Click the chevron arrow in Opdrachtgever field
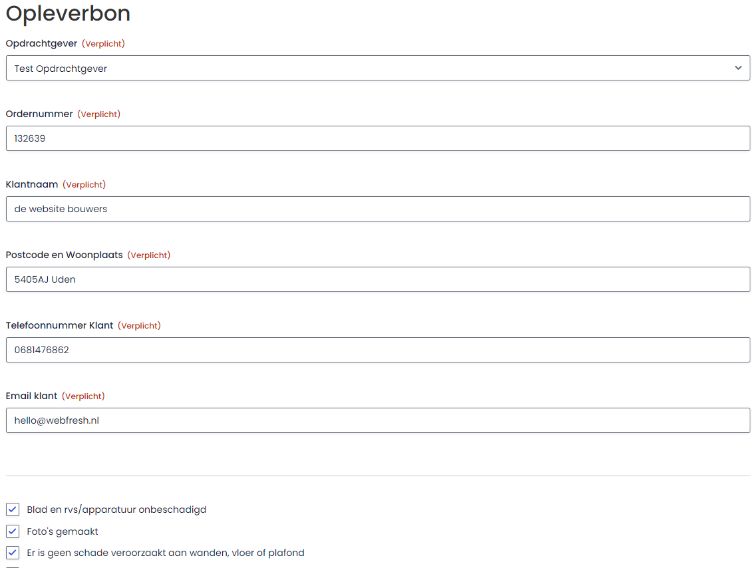Image resolution: width=755 pixels, height=568 pixels. click(738, 68)
